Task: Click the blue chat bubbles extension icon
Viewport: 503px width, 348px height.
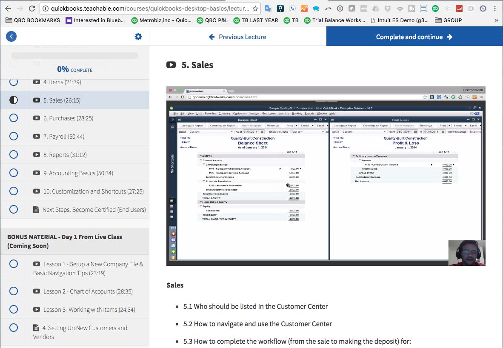Action: pos(316,9)
